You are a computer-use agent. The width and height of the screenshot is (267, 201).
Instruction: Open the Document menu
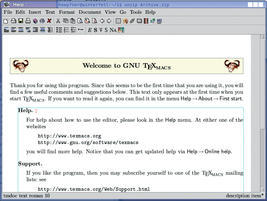coord(90,12)
